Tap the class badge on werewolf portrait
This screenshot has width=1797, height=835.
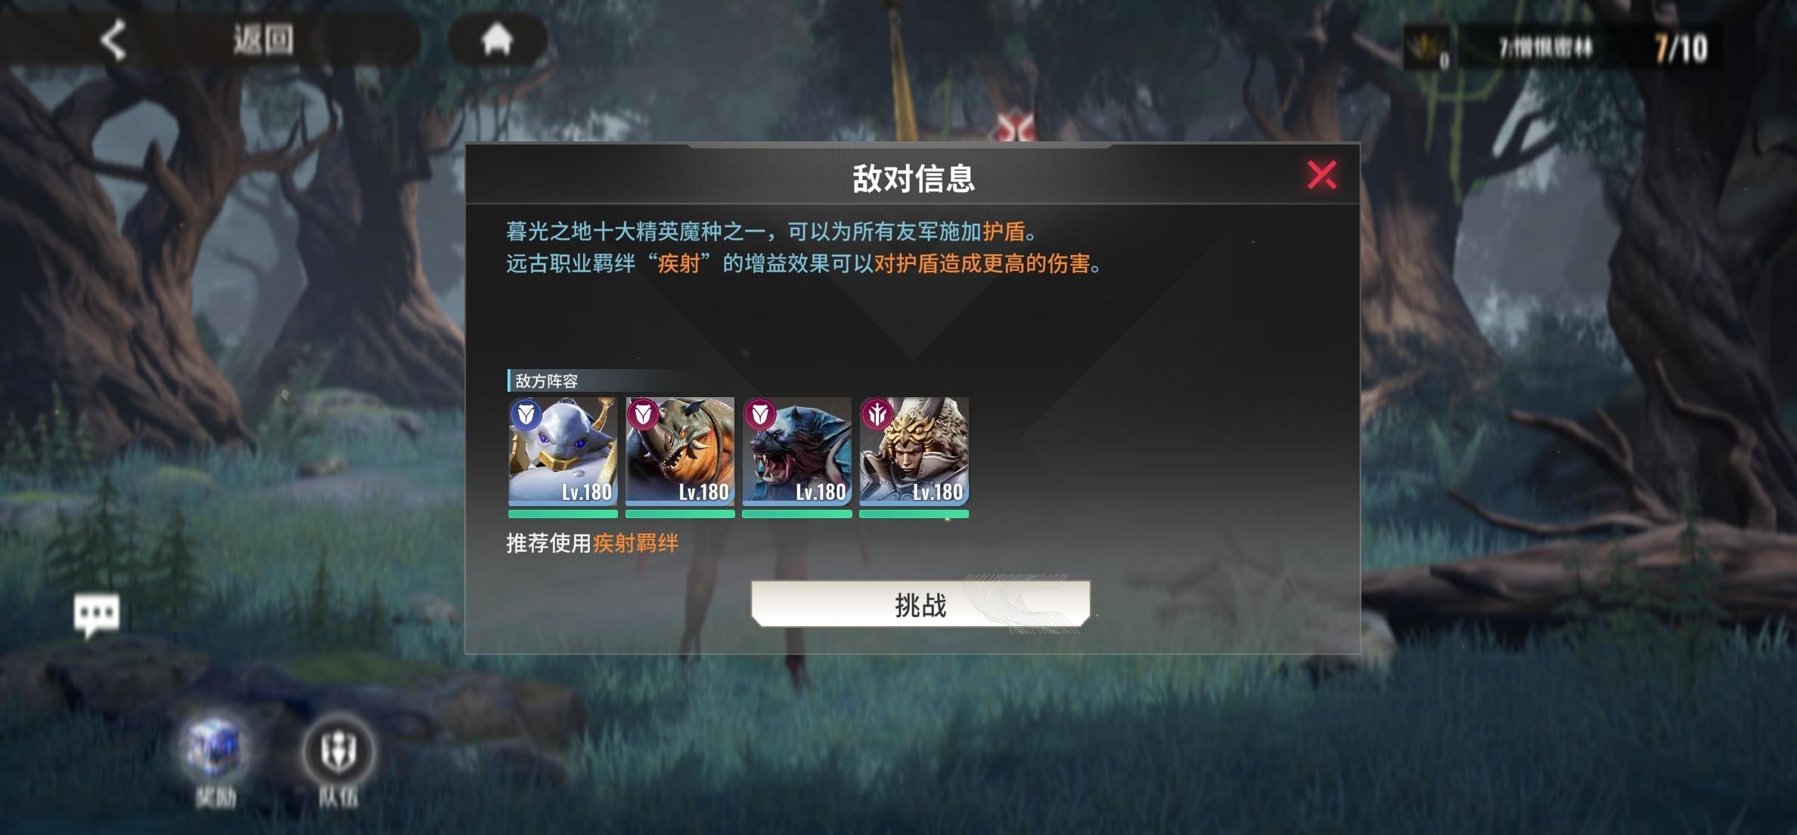760,414
